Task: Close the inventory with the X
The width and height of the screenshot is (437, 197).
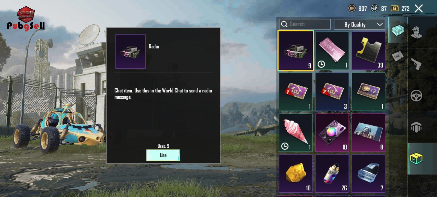Action: [418, 8]
